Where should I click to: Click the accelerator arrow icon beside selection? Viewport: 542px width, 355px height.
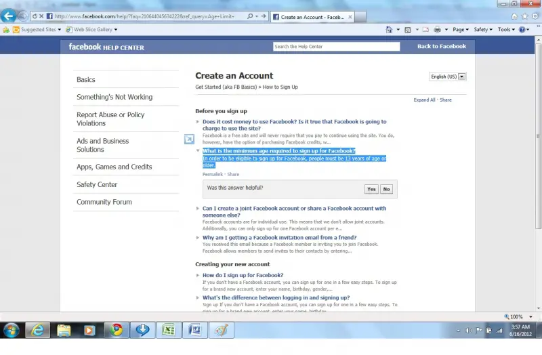click(x=189, y=140)
